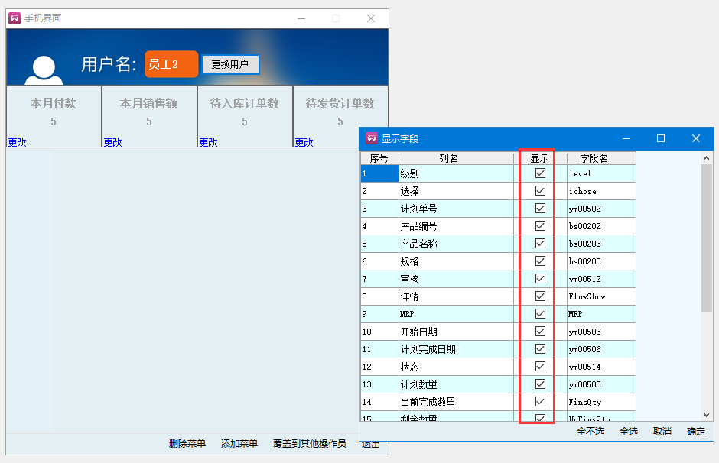Click the 字段名 column header

pos(594,158)
